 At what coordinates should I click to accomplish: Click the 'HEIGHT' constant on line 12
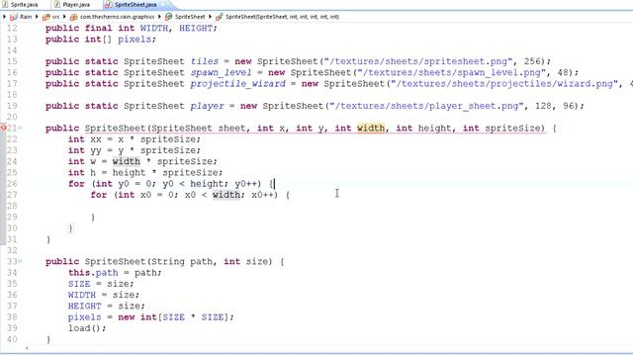196,29
